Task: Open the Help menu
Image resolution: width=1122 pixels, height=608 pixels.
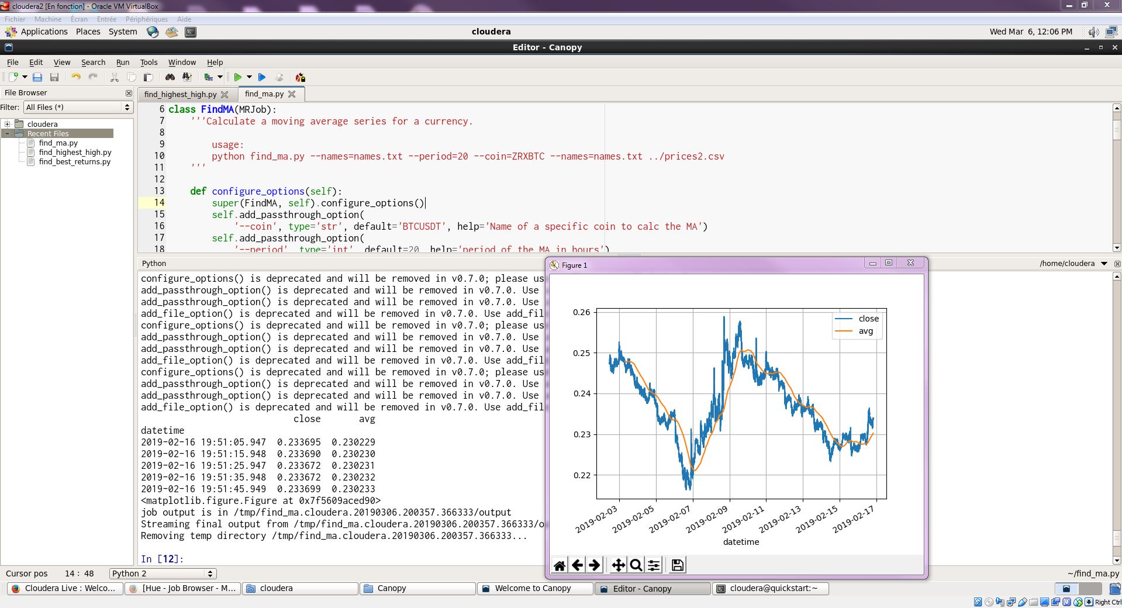Action: (x=215, y=63)
